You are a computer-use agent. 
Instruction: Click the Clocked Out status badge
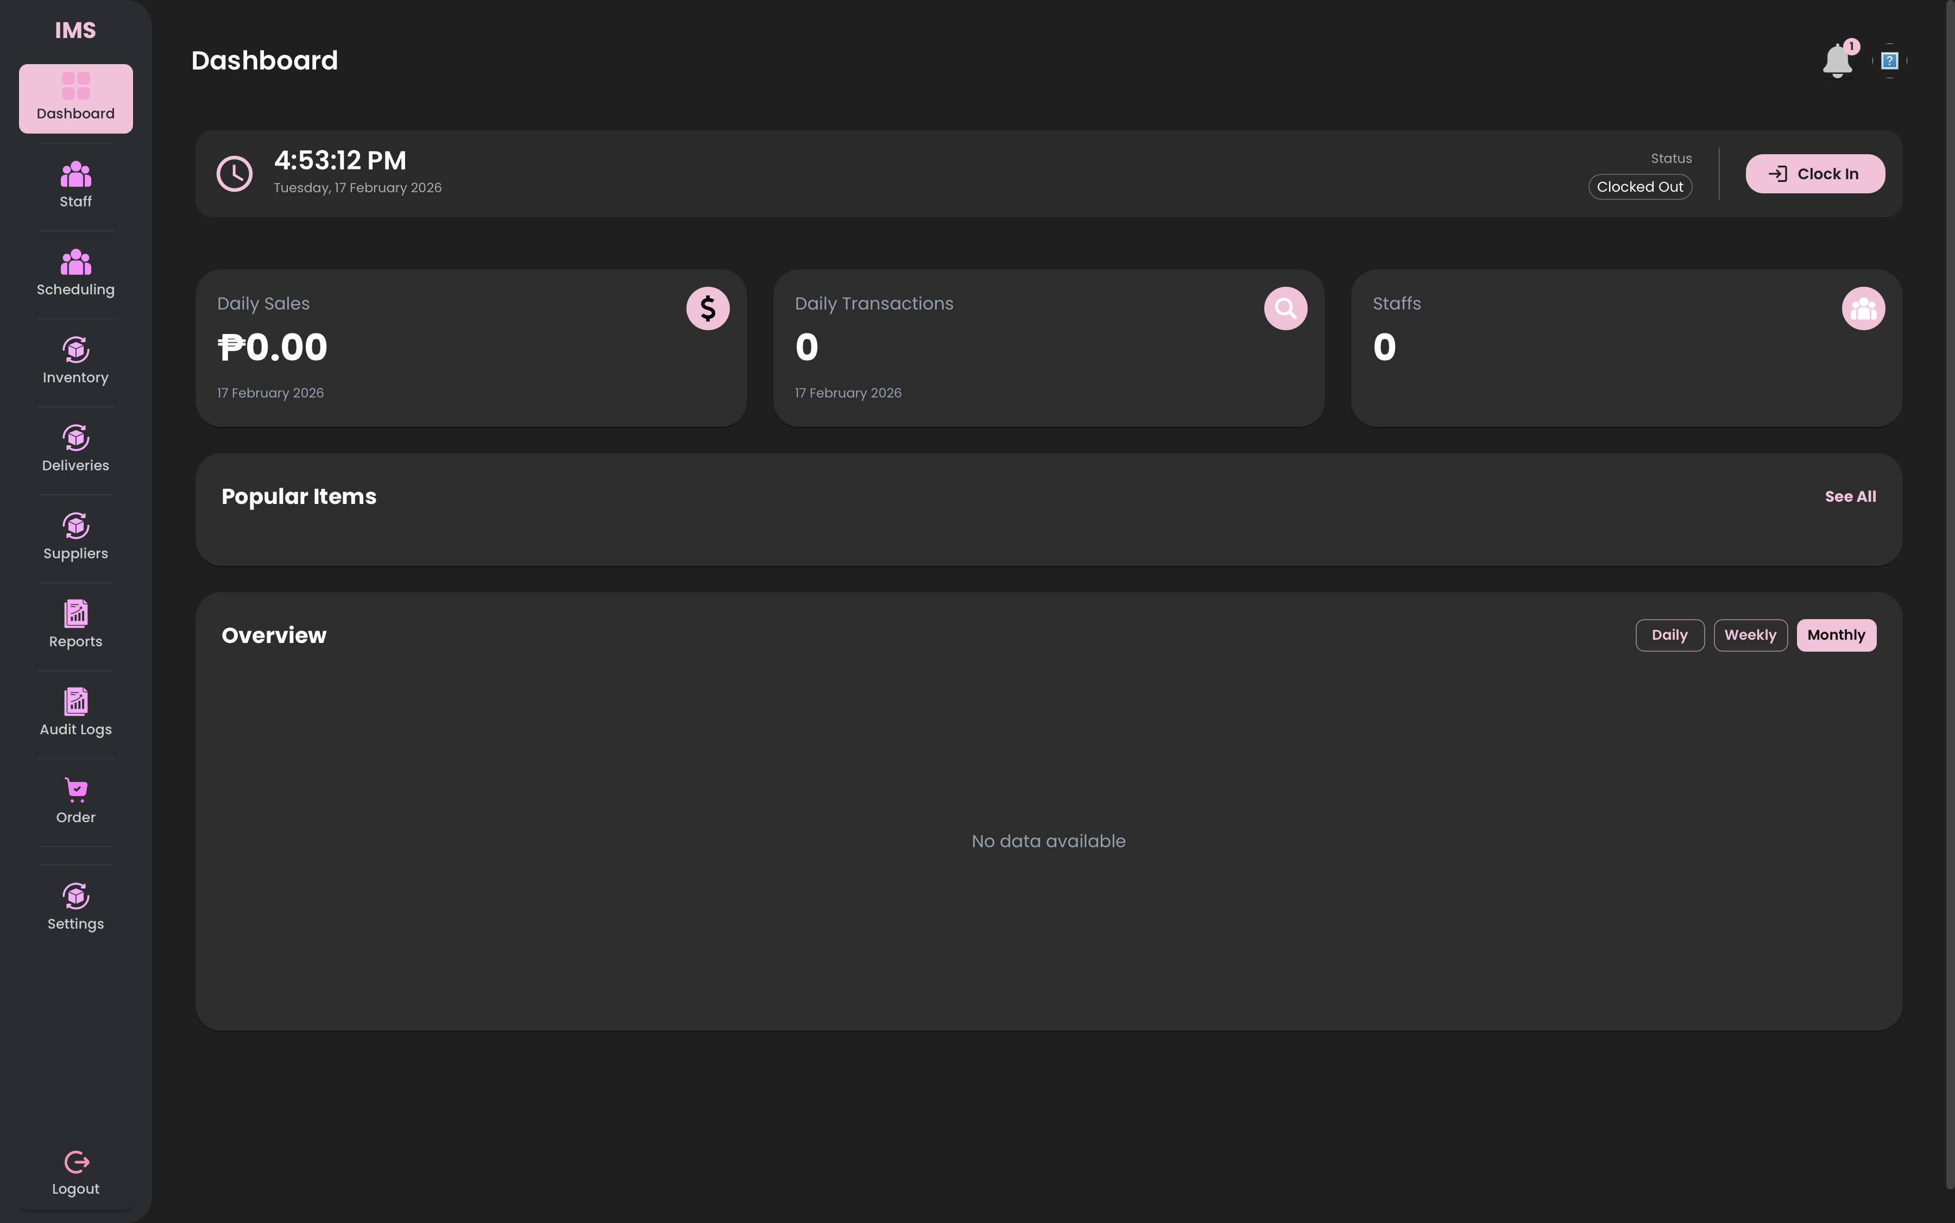click(1639, 187)
